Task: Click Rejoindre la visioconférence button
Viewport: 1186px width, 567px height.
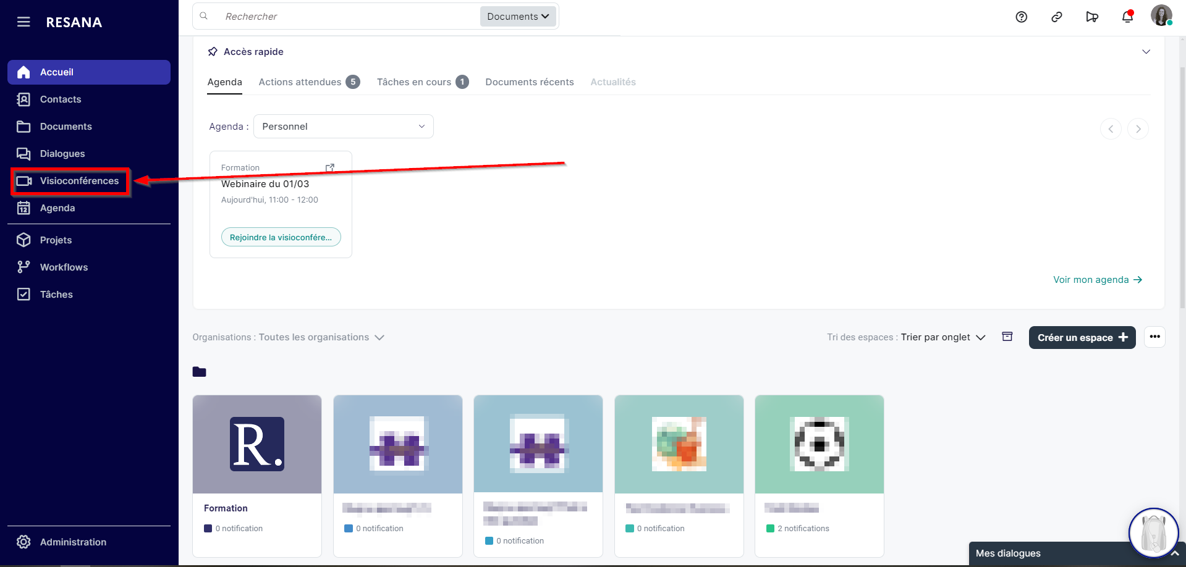Action: point(281,237)
